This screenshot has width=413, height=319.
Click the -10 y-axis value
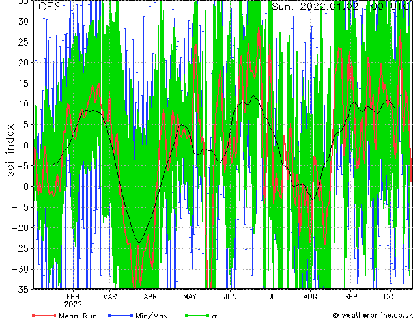pos(21,186)
